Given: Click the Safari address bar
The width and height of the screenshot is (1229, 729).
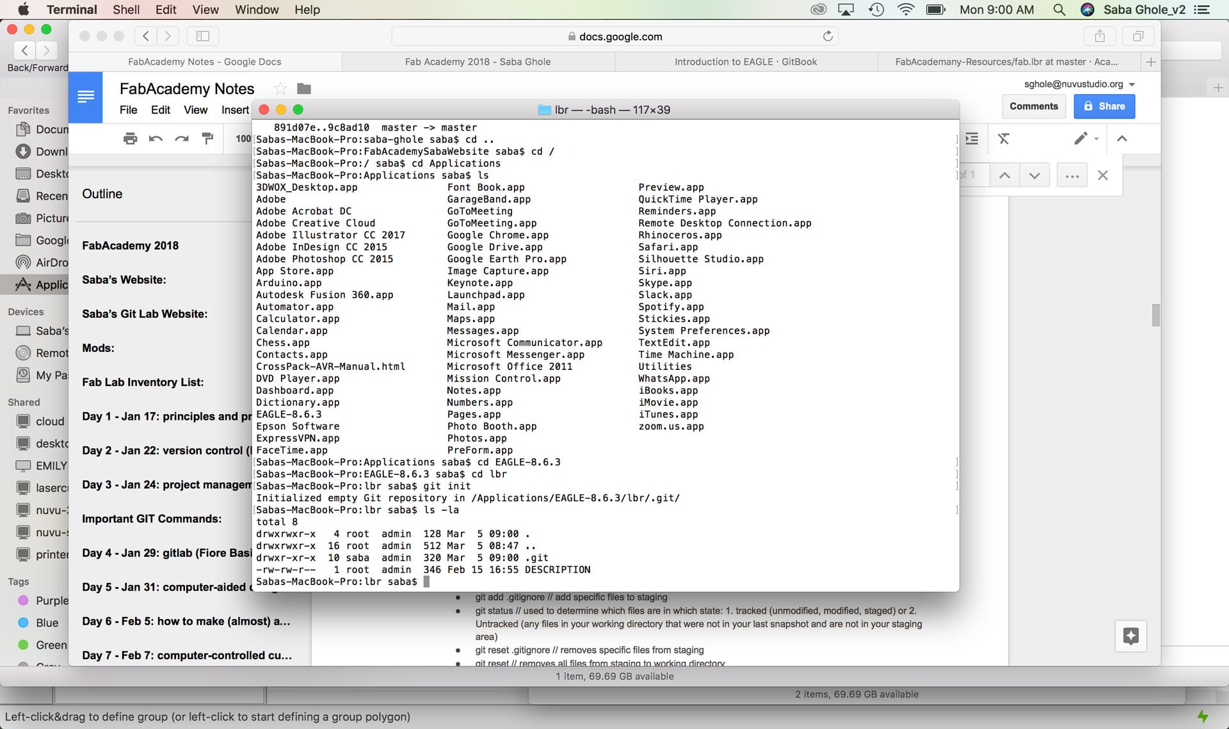Looking at the screenshot, I should tap(615, 36).
